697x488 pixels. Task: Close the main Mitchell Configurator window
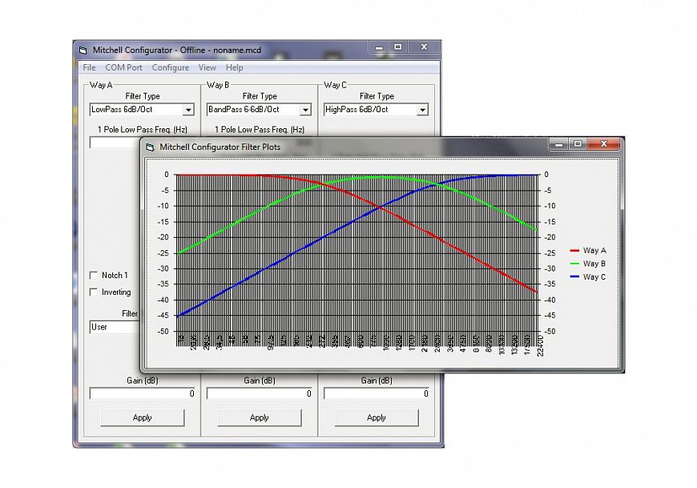click(424, 47)
